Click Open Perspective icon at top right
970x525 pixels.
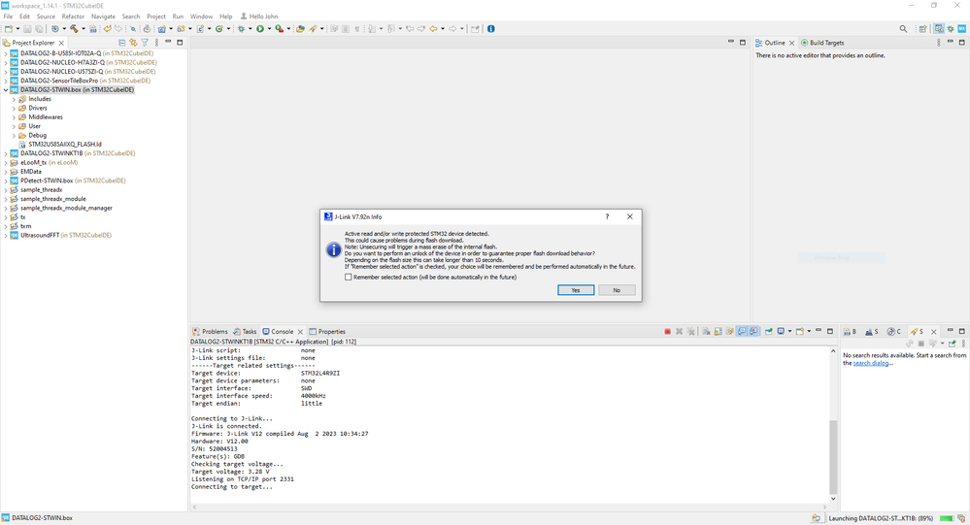pos(922,28)
